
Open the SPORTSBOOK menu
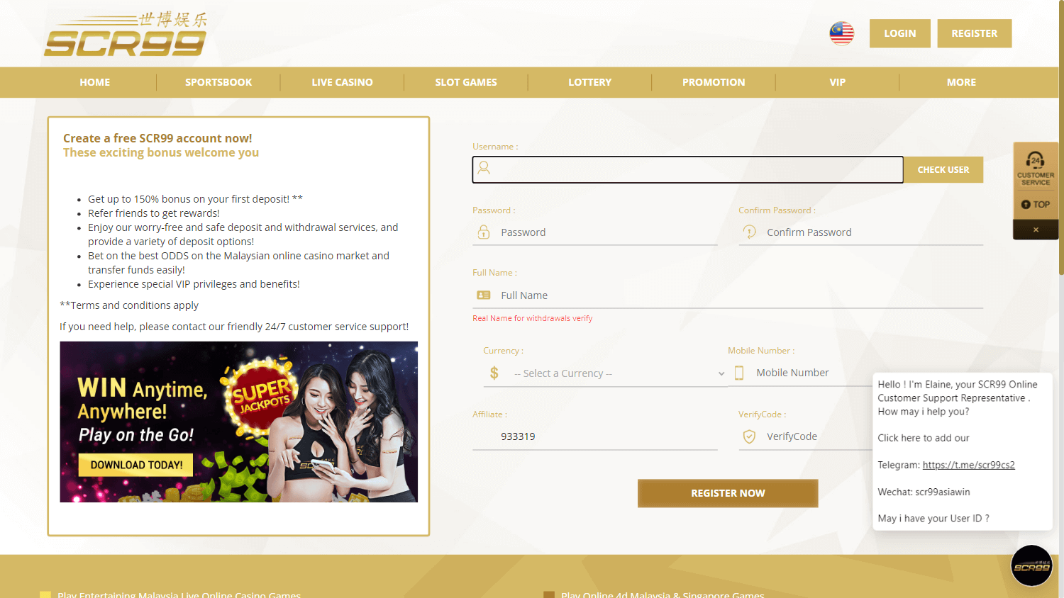(x=218, y=82)
